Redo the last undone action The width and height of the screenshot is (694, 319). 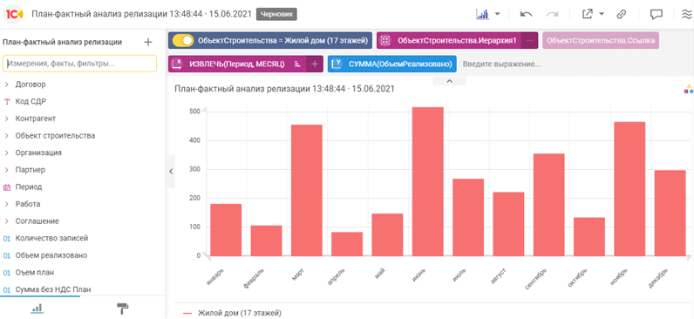(x=553, y=14)
